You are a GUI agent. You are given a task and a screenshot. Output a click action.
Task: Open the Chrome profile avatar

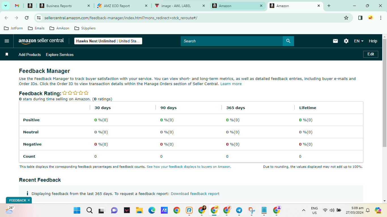pos(371,18)
